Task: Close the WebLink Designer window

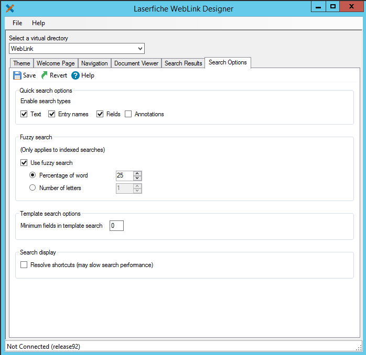Action: pos(351,6)
